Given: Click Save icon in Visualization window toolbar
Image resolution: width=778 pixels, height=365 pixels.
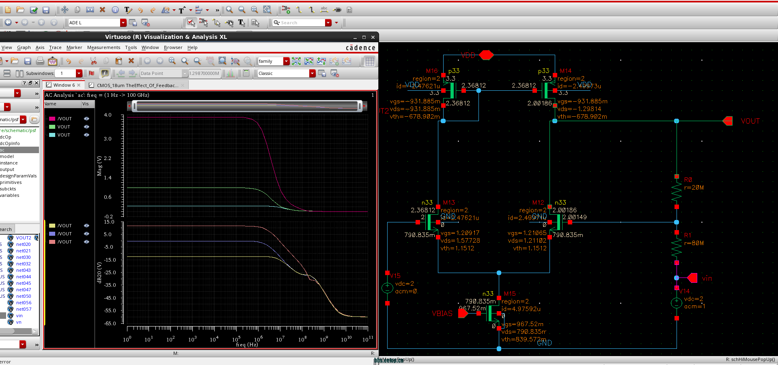Looking at the screenshot, I should (x=28, y=61).
